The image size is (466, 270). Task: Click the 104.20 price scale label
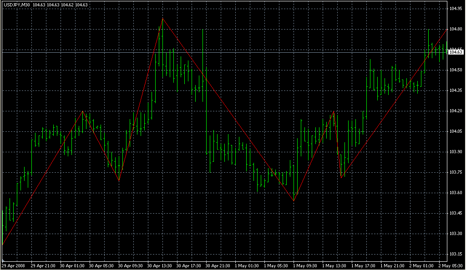[x=456, y=111]
